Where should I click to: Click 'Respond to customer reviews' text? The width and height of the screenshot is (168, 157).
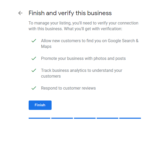point(68,88)
